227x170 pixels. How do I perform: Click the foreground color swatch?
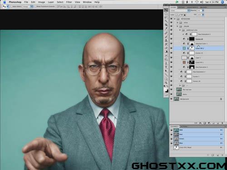coord(165,90)
